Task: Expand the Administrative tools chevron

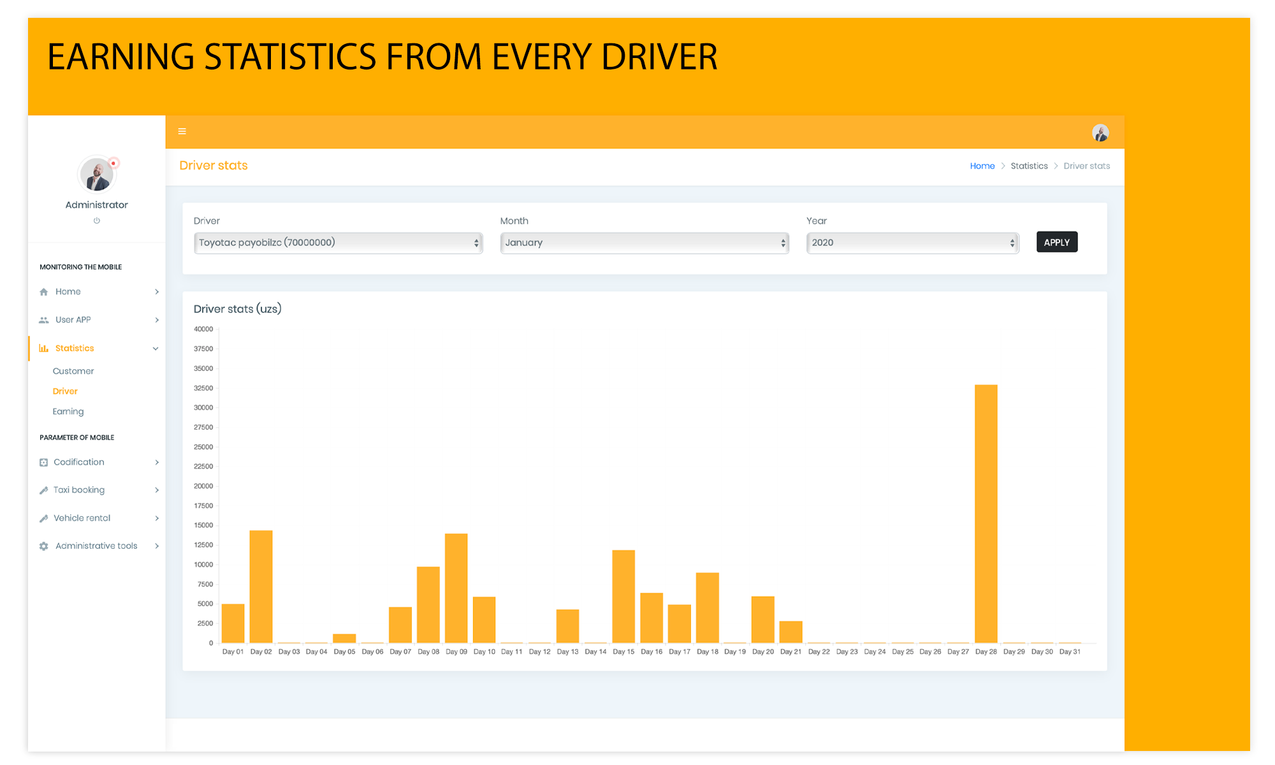Action: [157, 546]
